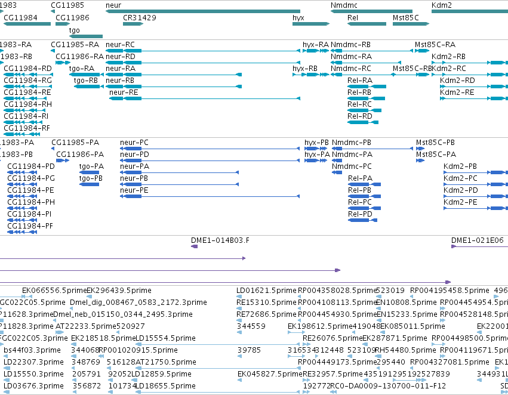Select the CR31429 gene
The image size is (508, 395).
pos(133,24)
